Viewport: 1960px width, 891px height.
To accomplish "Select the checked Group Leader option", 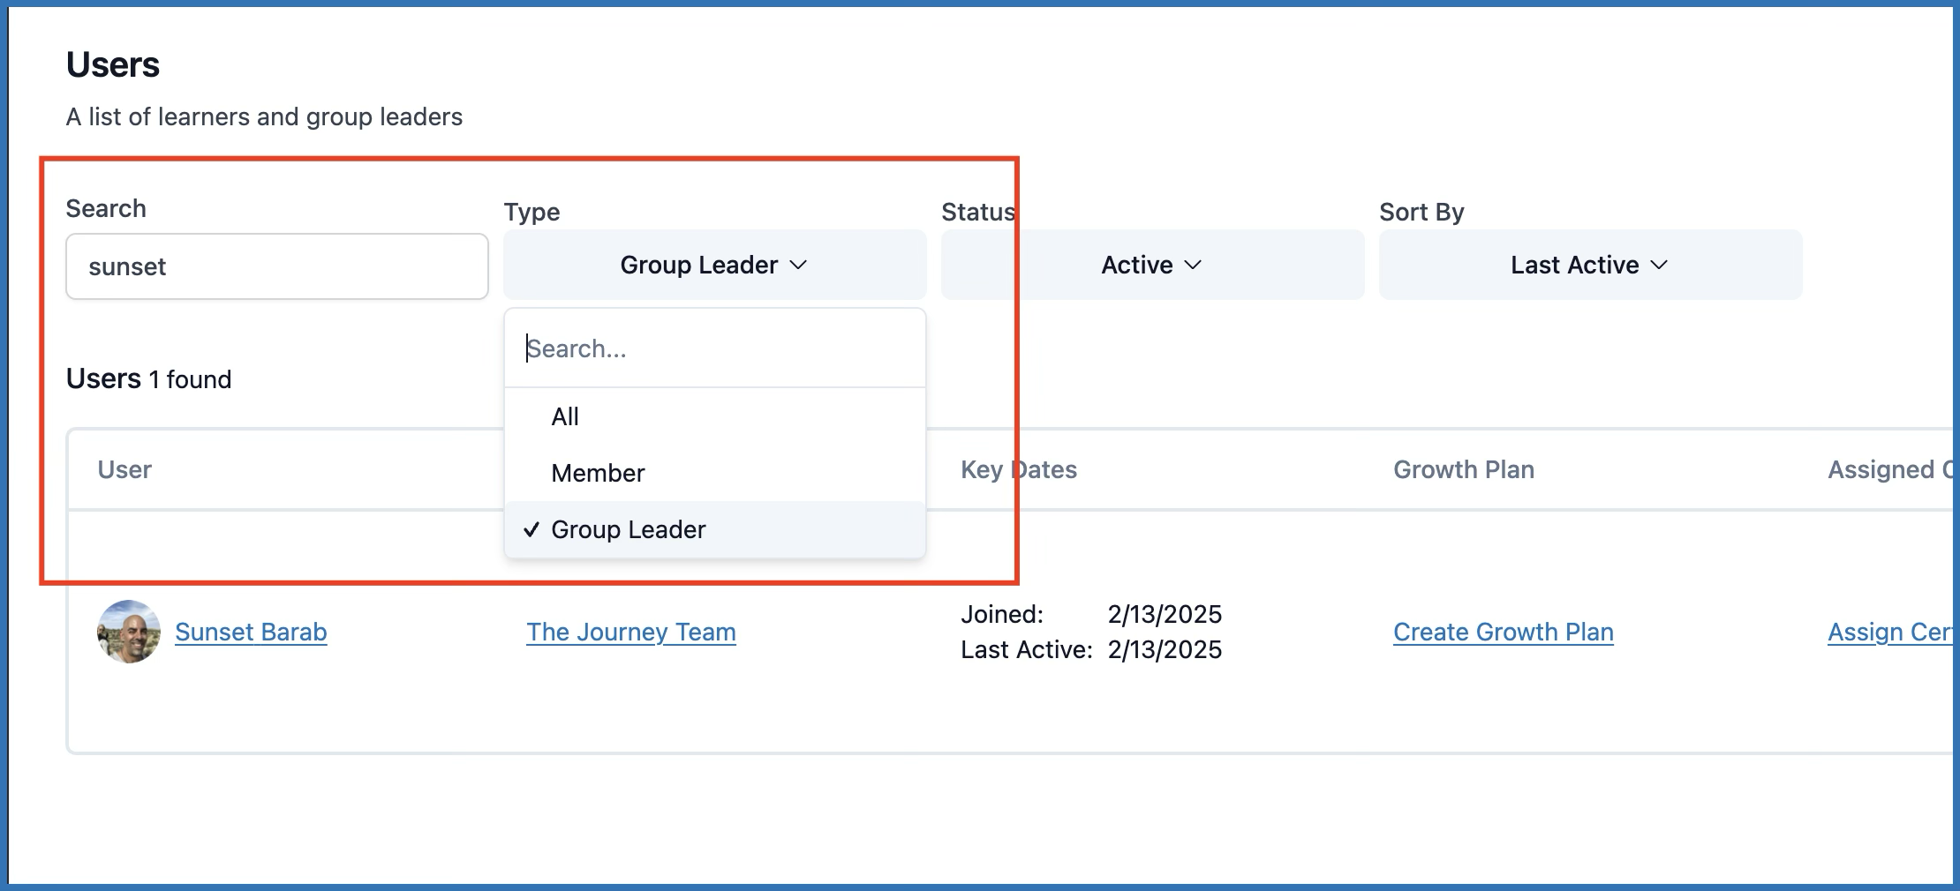I will (629, 529).
